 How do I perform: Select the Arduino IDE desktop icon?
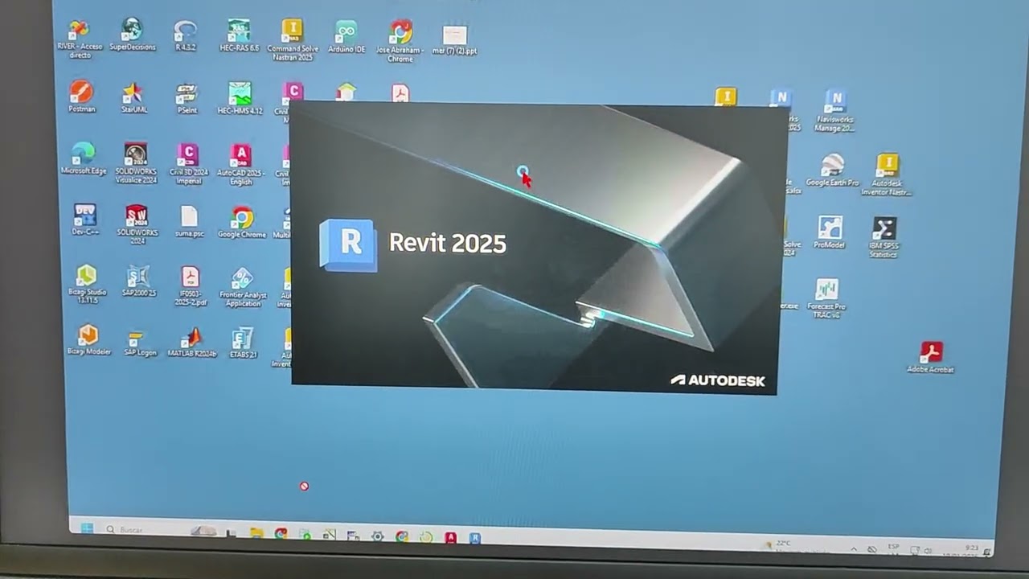point(346,37)
